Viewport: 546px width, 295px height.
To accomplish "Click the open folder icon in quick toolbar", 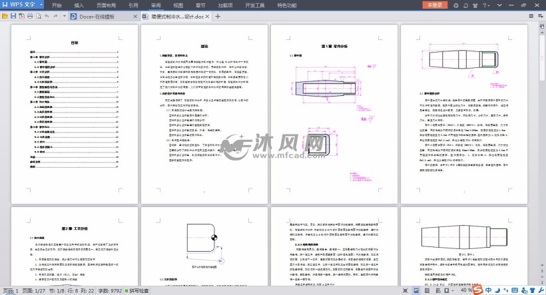I will pyautogui.click(x=5, y=16).
